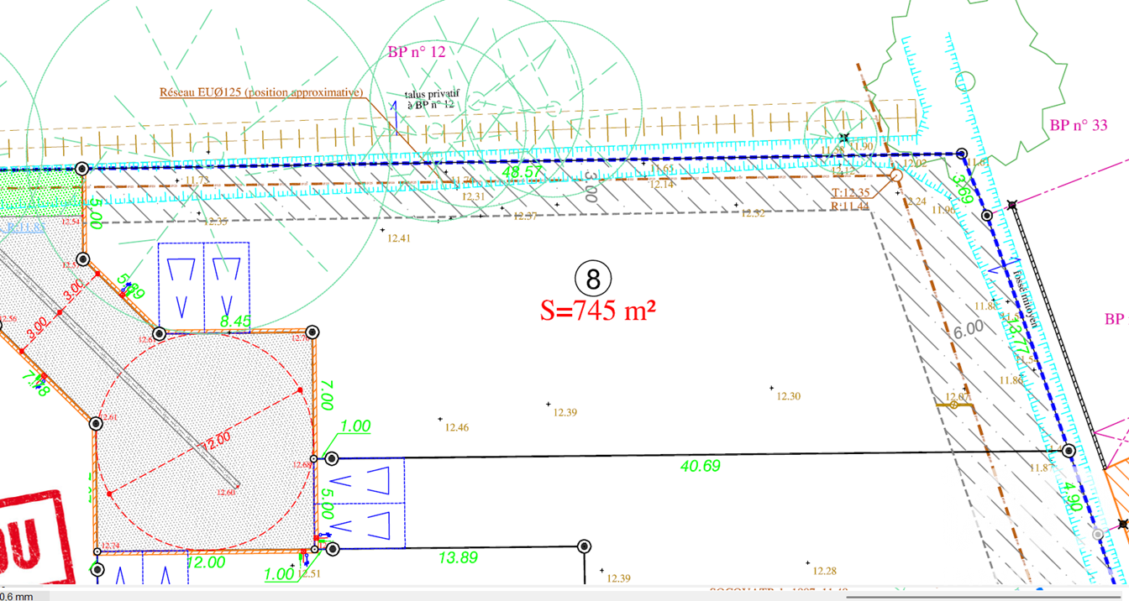Image resolution: width=1129 pixels, height=601 pixels.
Task: Select the grey setback dimension 6.00
Action: pos(968,329)
